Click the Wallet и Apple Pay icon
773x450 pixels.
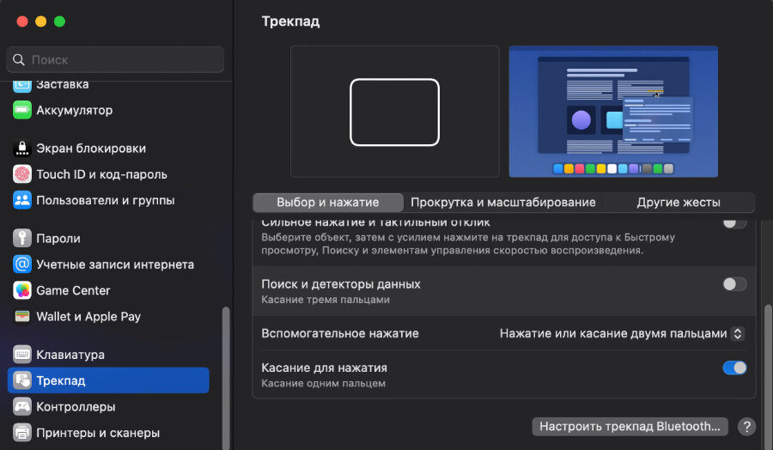21,316
